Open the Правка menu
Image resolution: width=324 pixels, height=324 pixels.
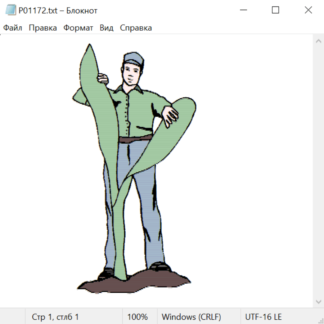(43, 28)
